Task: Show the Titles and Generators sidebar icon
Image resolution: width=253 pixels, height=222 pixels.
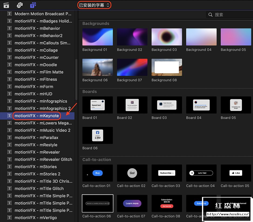Action: pyautogui.click(x=33, y=5)
